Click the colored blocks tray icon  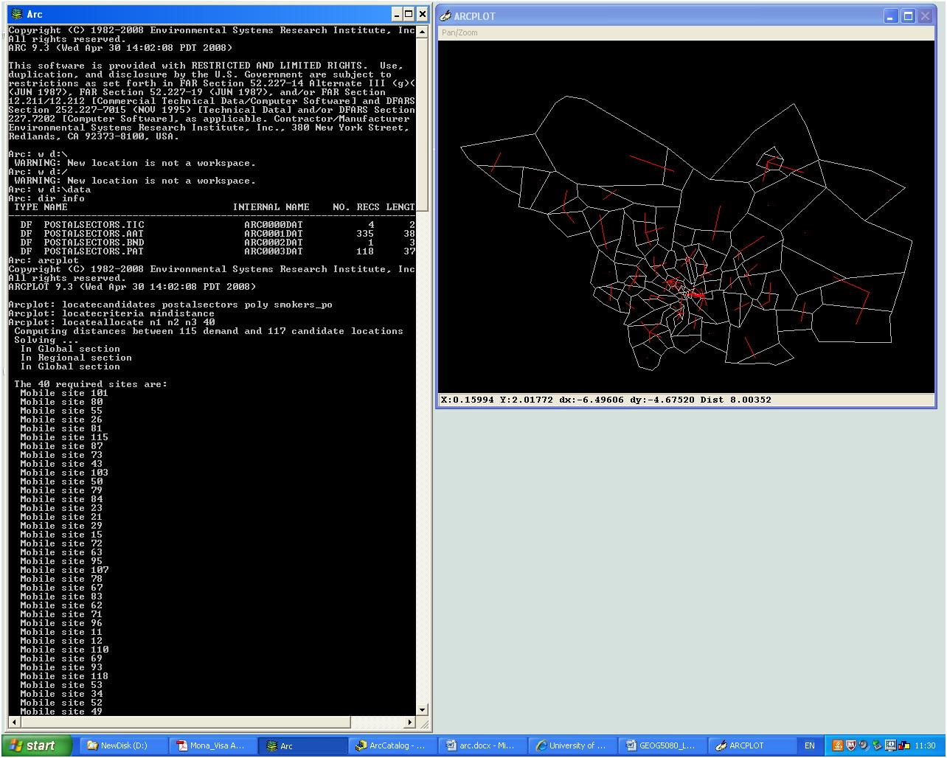903,745
